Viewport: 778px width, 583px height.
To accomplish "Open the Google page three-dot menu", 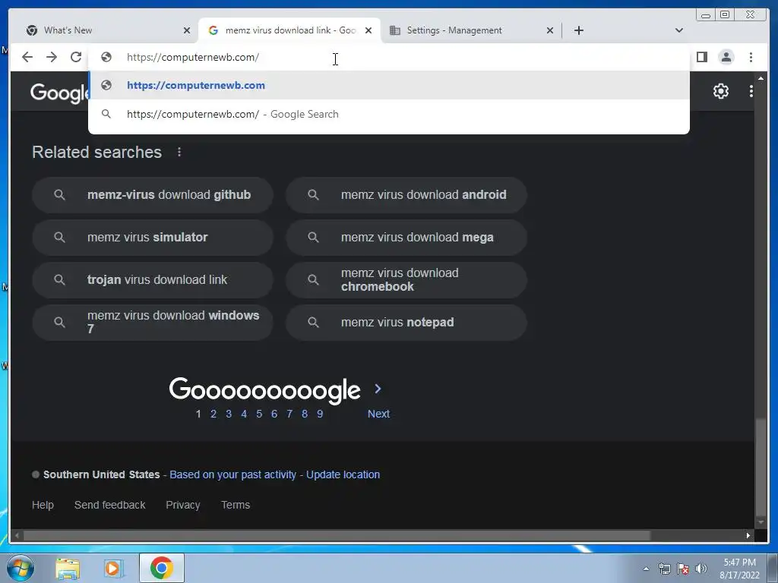I will tap(751, 91).
